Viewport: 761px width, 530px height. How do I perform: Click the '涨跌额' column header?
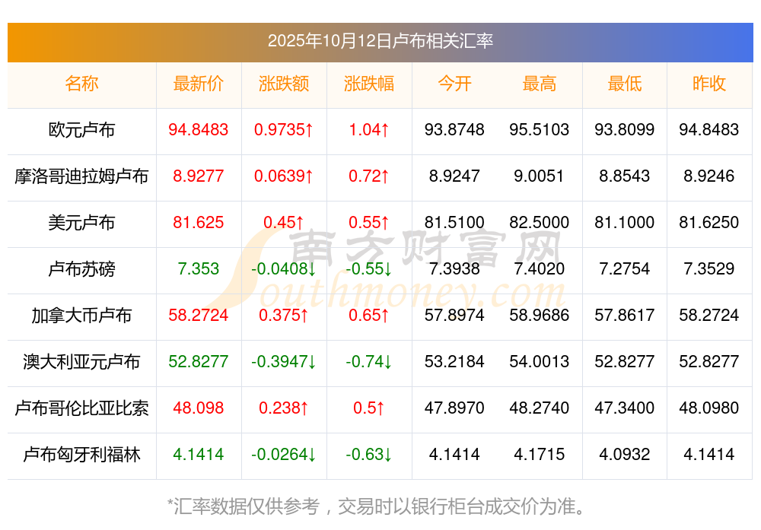(283, 84)
